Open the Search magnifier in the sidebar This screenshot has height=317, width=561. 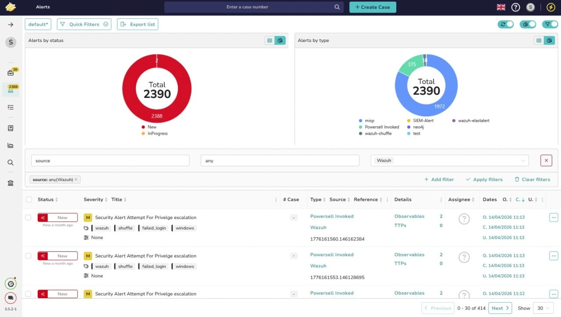click(x=11, y=163)
